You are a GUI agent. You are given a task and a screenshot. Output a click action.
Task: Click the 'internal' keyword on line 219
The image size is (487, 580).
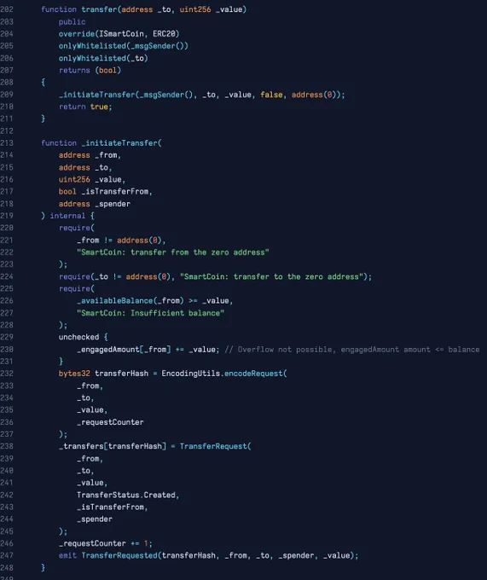point(67,216)
